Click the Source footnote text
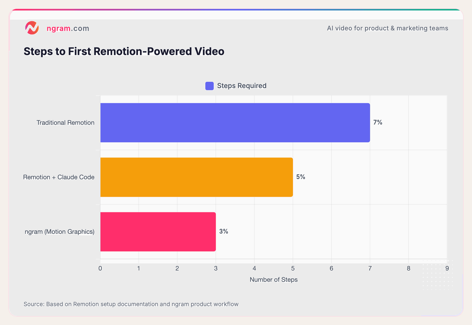Image resolution: width=472 pixels, height=325 pixels. point(131,304)
